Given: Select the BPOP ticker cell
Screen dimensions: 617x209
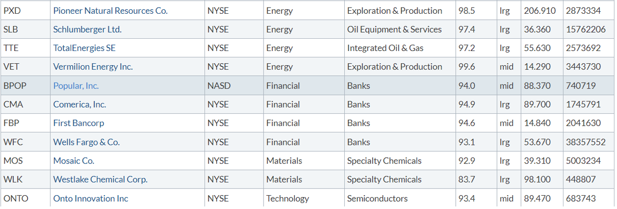Looking at the screenshot, I should tap(25, 86).
